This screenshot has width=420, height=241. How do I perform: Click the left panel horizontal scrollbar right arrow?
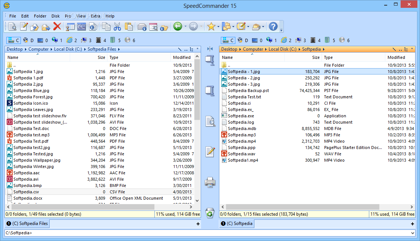(x=191, y=207)
